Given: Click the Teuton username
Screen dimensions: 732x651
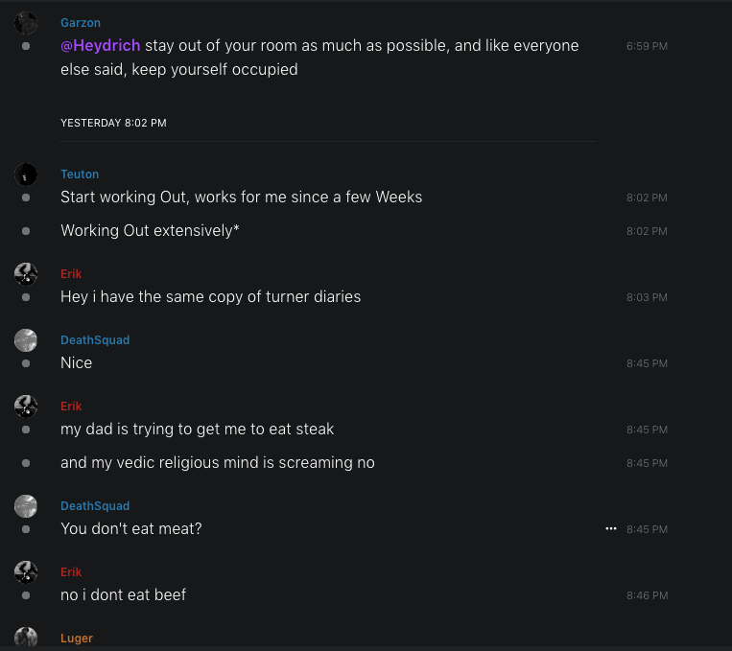Looking at the screenshot, I should pos(80,174).
